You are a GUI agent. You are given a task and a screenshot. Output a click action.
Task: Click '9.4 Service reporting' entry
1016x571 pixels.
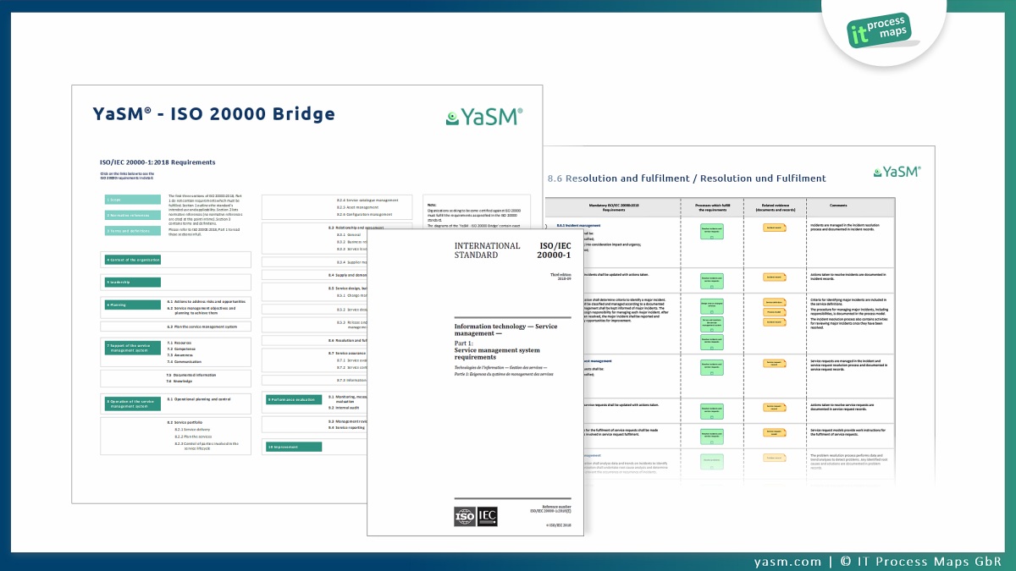[347, 427]
